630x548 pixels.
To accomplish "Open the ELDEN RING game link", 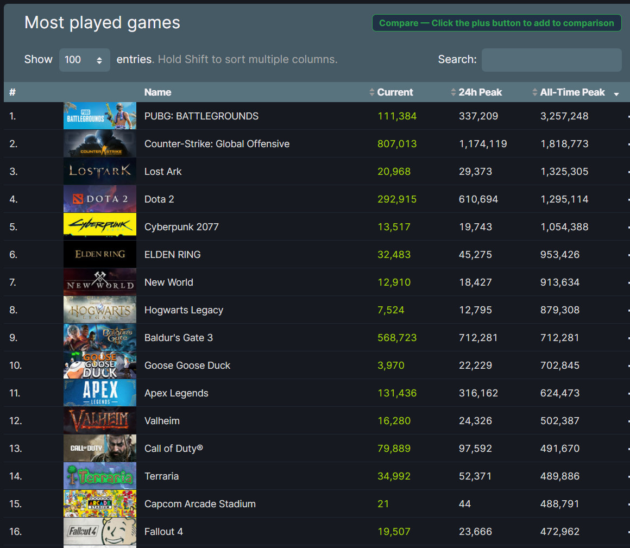I will coord(172,254).
